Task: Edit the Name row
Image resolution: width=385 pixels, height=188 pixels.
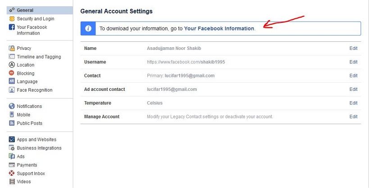Action: (353, 48)
